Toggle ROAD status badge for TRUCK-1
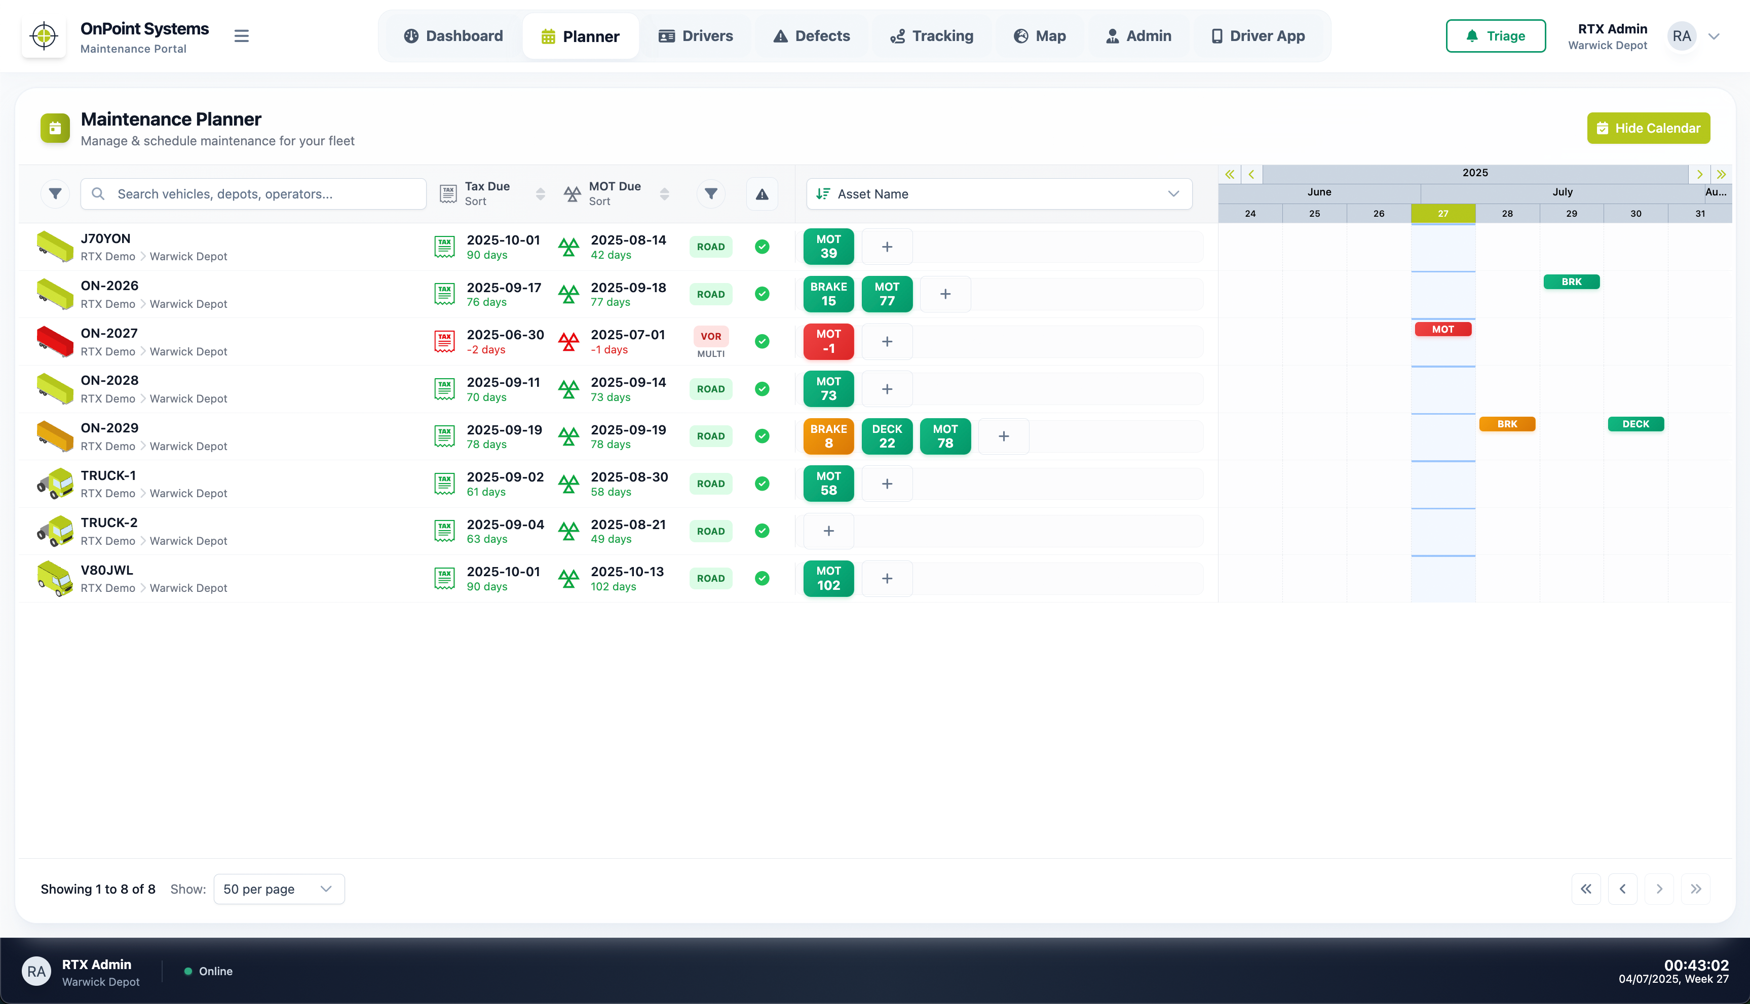Screen dimensions: 1750x1004 (711, 484)
